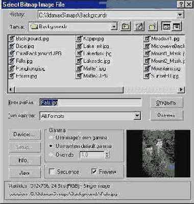Click the Devices... button
194x204 pixels.
click(25, 135)
